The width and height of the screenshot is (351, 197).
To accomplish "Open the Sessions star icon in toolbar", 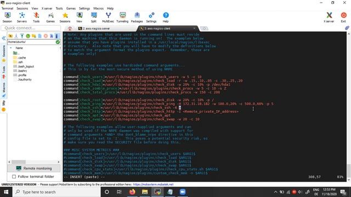I will point(65,18).
